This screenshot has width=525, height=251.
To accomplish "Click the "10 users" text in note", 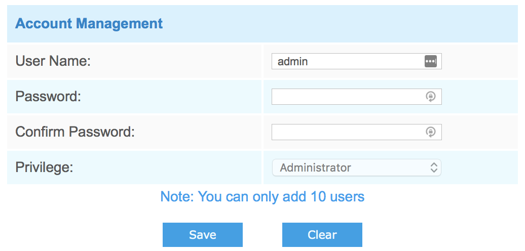I will (x=341, y=196).
